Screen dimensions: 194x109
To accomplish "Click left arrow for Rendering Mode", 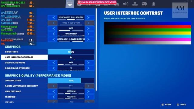I will [52, 39].
